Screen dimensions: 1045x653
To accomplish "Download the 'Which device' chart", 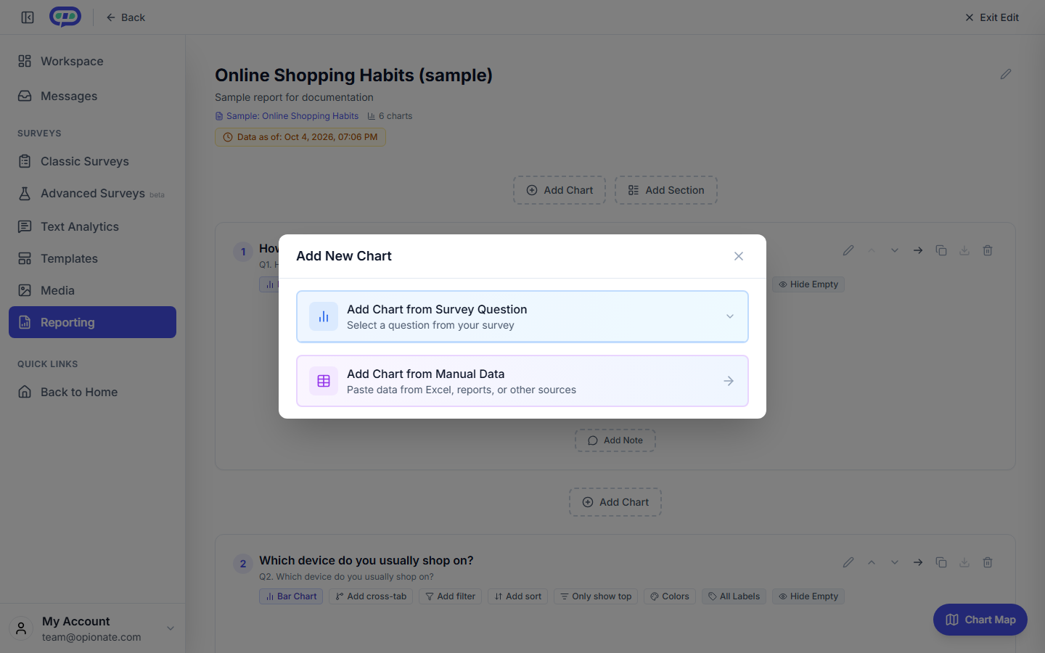I will tap(964, 562).
